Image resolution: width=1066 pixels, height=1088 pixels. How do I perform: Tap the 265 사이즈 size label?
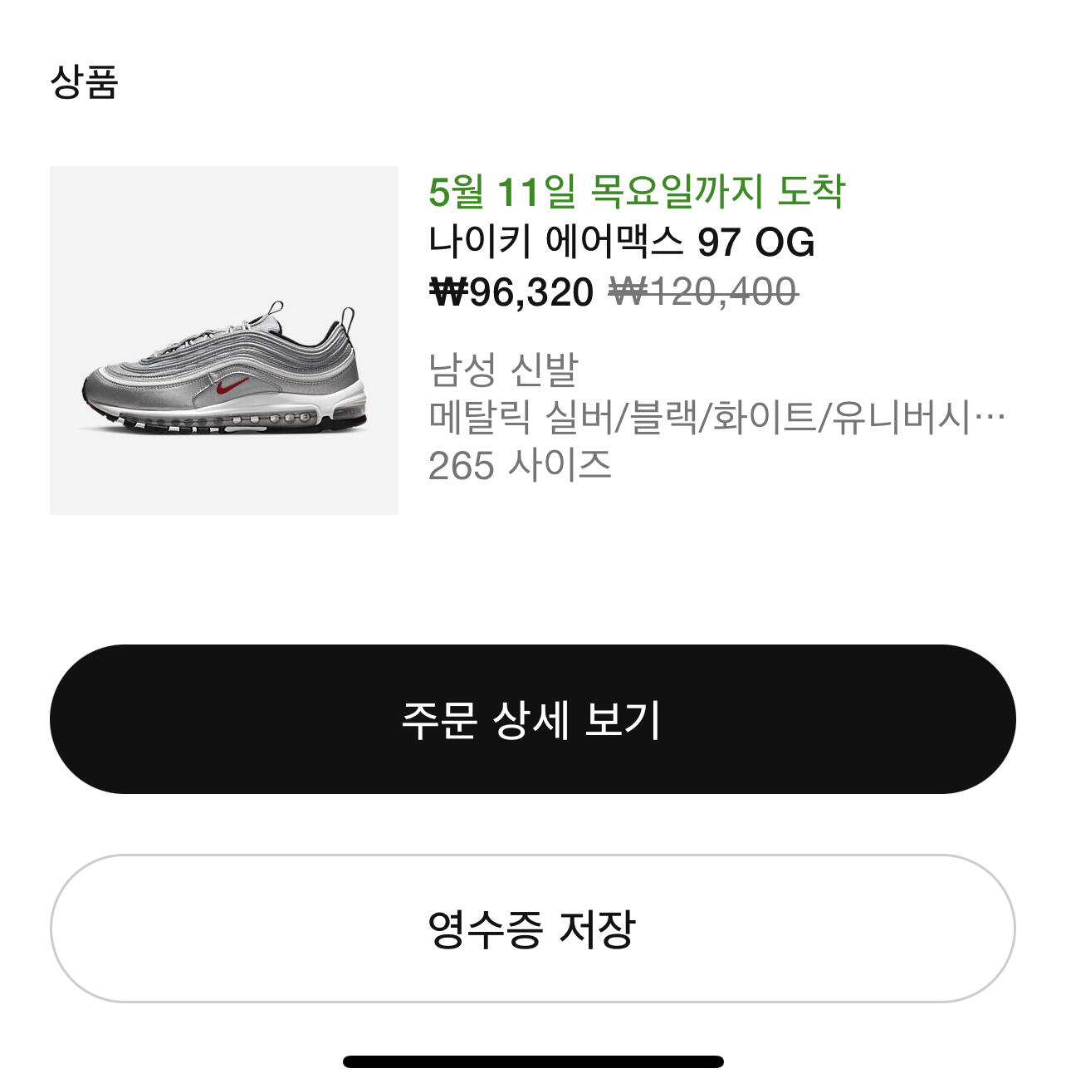[x=520, y=465]
